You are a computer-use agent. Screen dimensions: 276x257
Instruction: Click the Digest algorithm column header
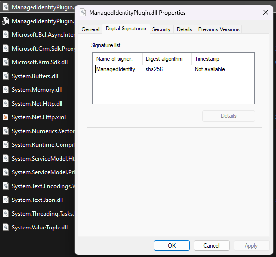167,59
